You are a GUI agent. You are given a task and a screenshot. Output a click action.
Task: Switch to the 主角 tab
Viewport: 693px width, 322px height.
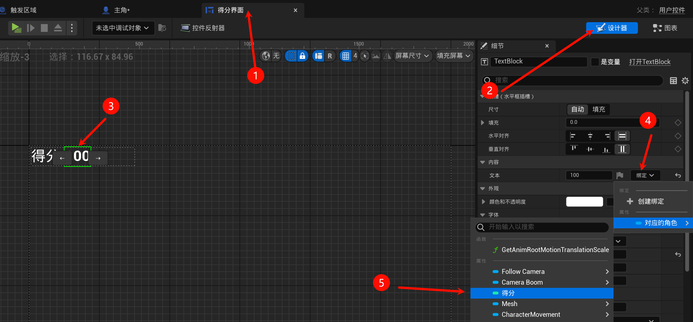pos(122,10)
